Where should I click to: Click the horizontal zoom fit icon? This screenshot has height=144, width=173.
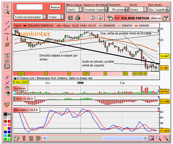(152, 138)
